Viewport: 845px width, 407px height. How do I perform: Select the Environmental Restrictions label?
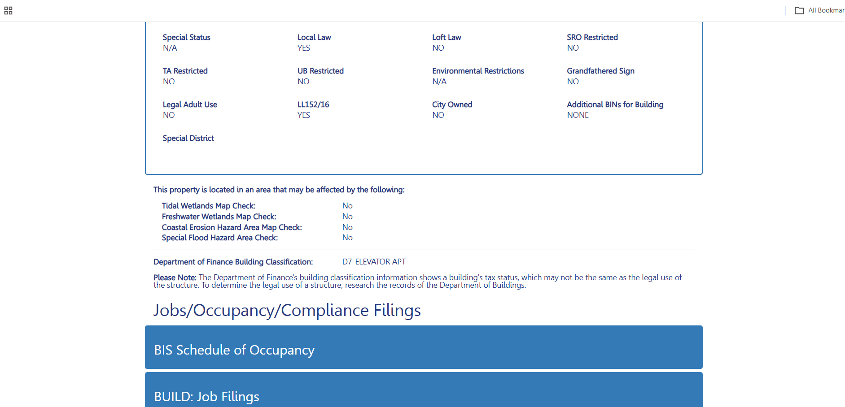click(x=478, y=71)
